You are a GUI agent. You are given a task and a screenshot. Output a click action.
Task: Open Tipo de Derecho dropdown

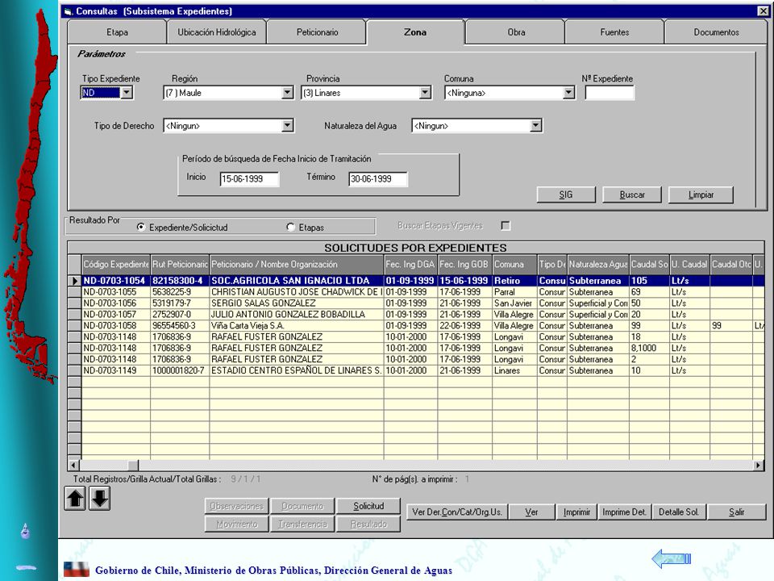[x=287, y=126]
